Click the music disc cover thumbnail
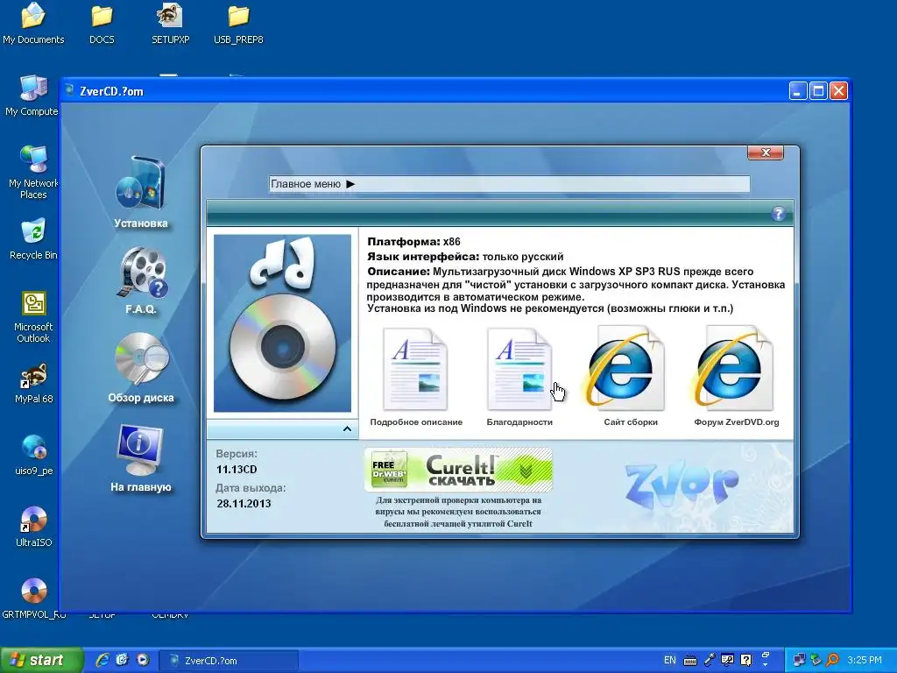897x673 pixels. [283, 323]
